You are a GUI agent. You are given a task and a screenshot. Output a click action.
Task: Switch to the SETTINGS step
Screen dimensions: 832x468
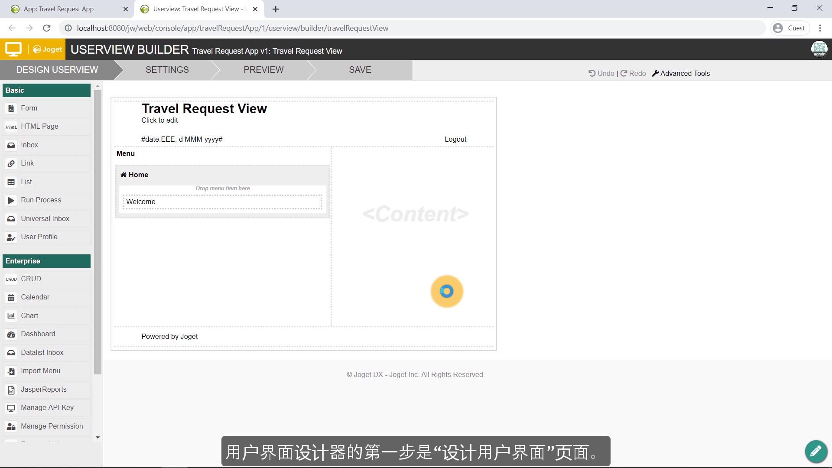click(167, 70)
